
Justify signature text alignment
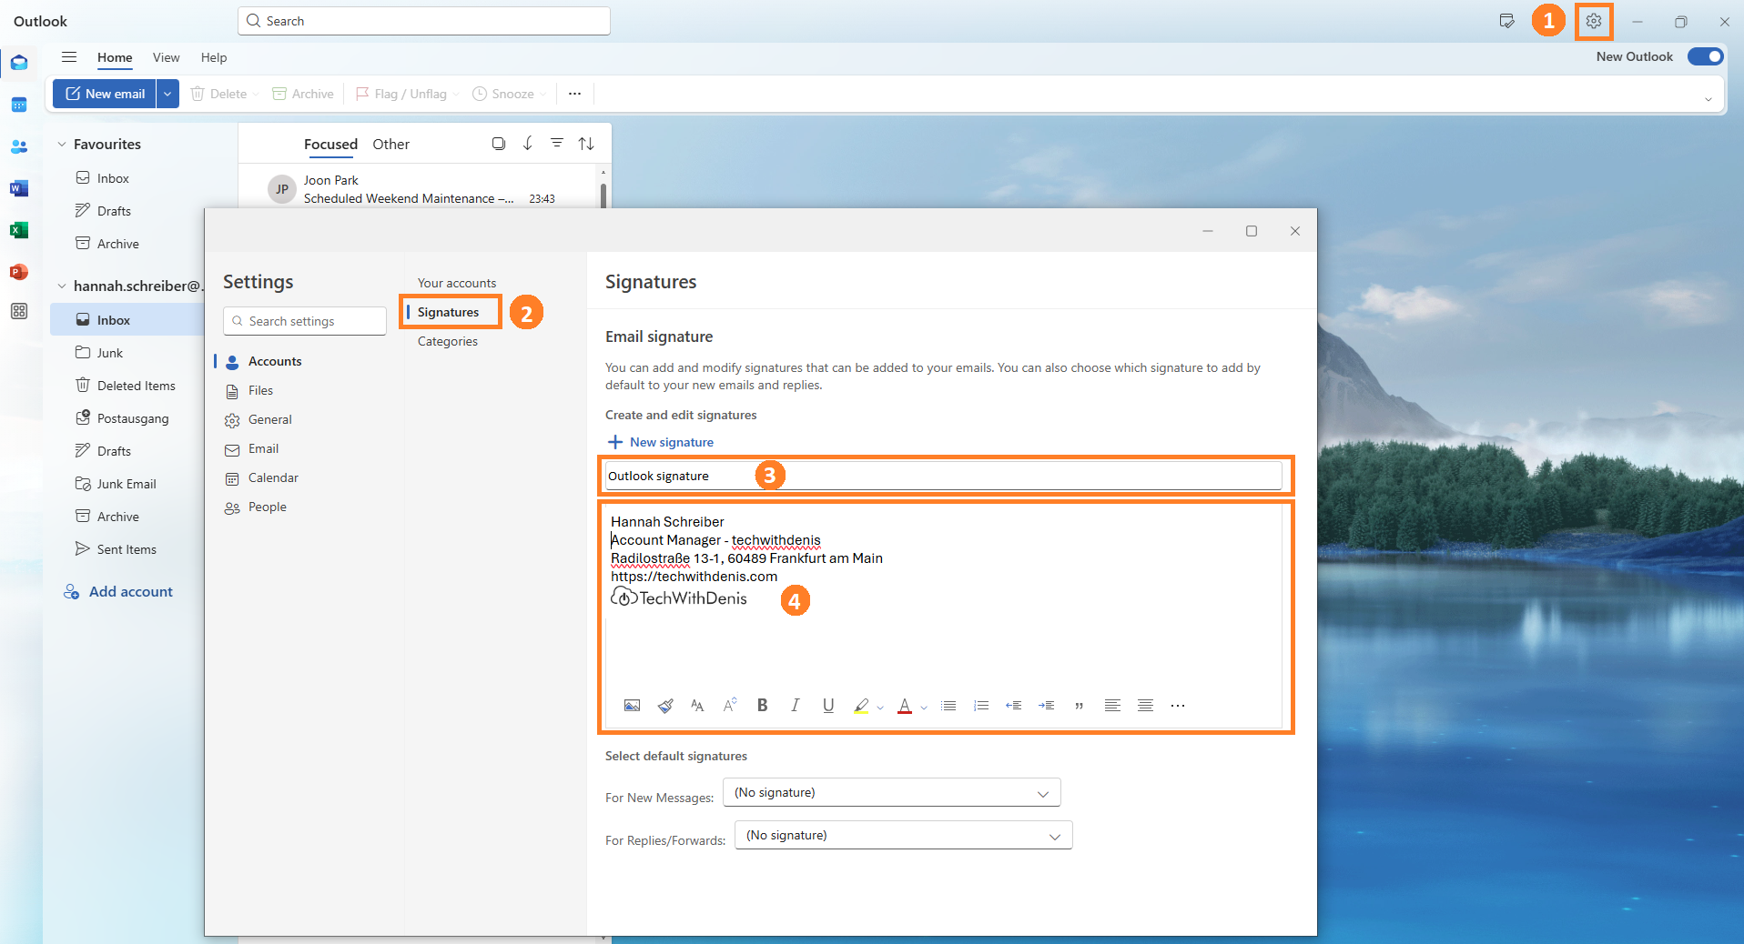tap(1145, 706)
